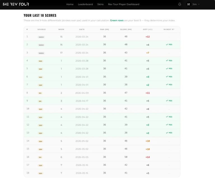
Task: Click the 18H badge in row 4
Action: point(40,61)
